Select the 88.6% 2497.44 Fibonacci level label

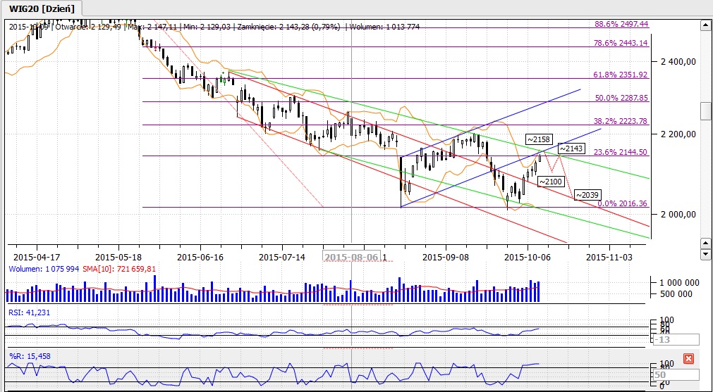[621, 23]
